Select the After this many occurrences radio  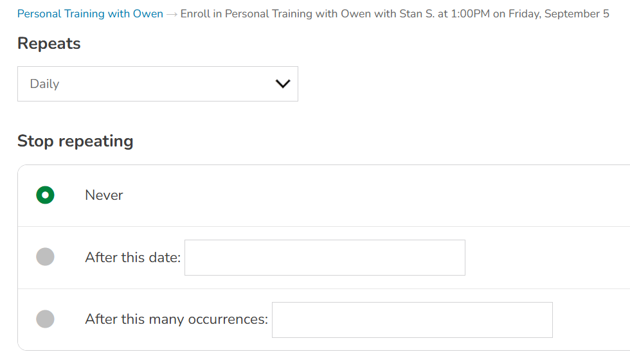[45, 319]
